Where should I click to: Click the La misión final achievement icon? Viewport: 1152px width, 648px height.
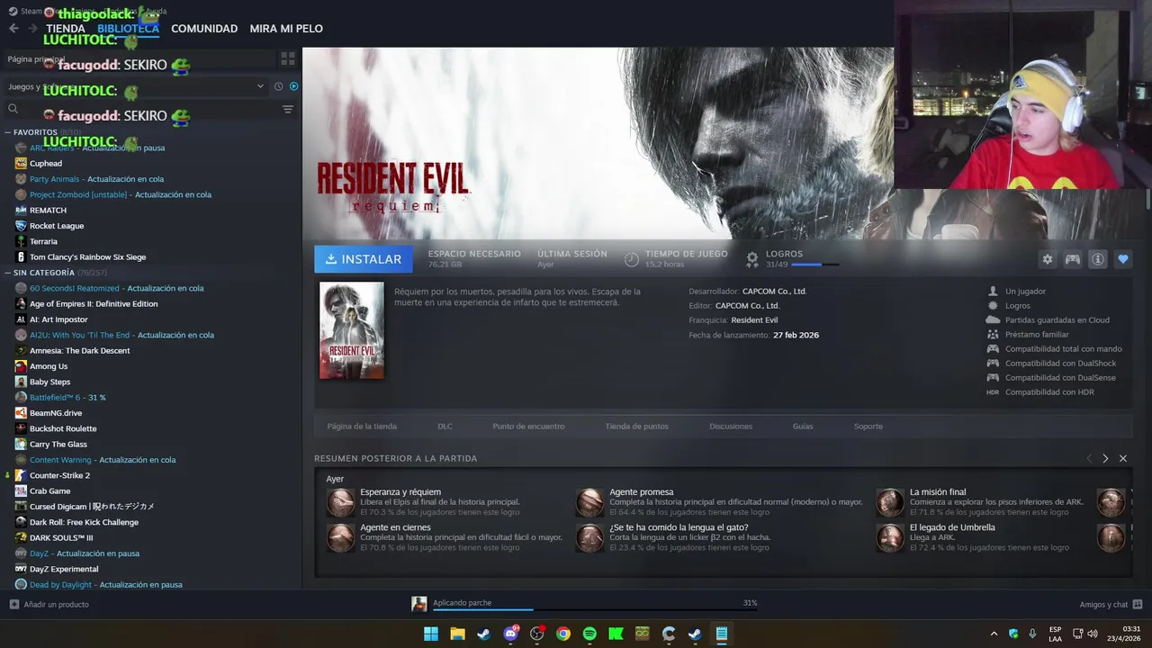point(890,502)
